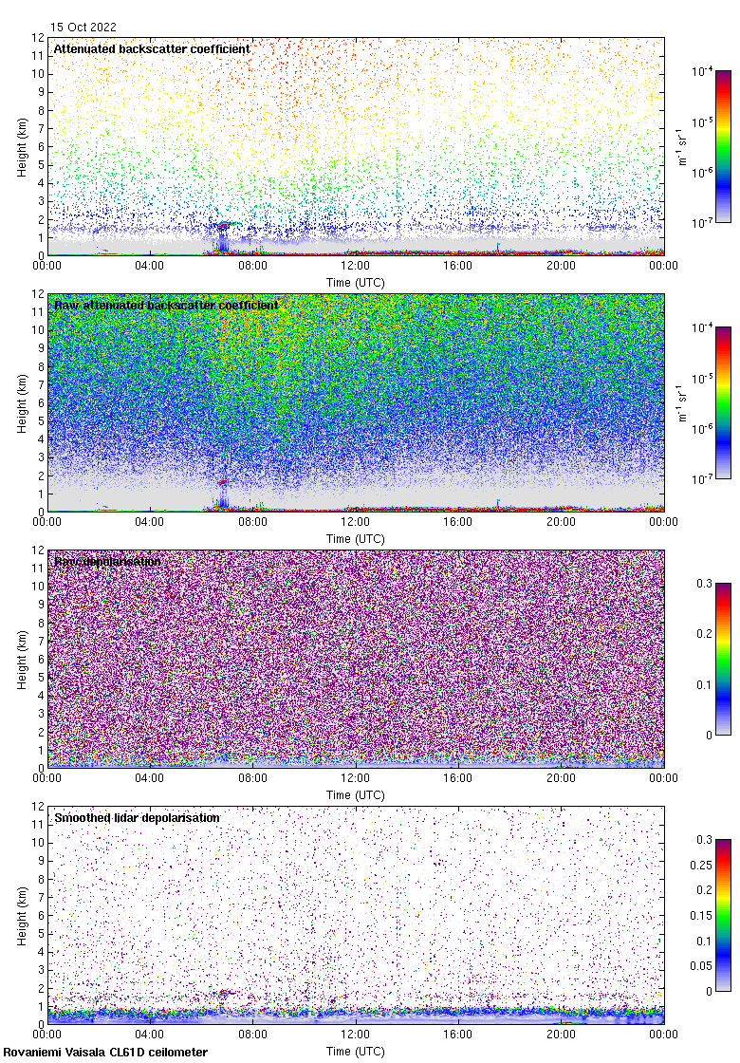Click 'Time (UTC)' under the raw attenuated backscatter panel
This screenshot has width=740, height=1063.
click(355, 539)
